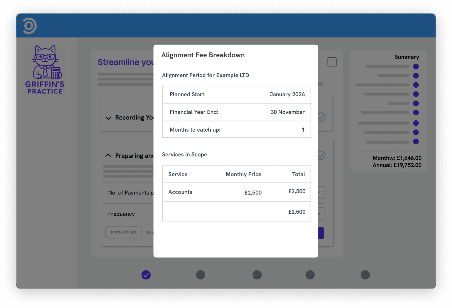Toggle the Preparing section checkmark circle
Screen dimensions: 452x308
point(321,155)
